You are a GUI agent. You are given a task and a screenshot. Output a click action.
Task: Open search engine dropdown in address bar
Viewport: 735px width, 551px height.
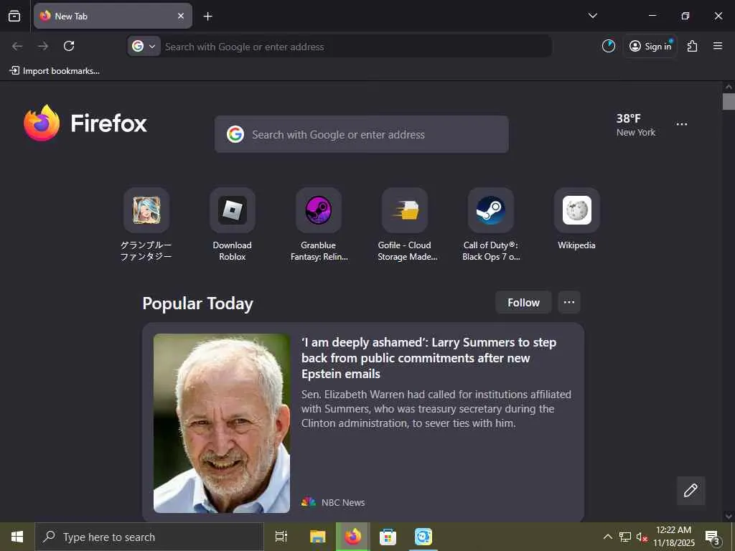pyautogui.click(x=144, y=47)
